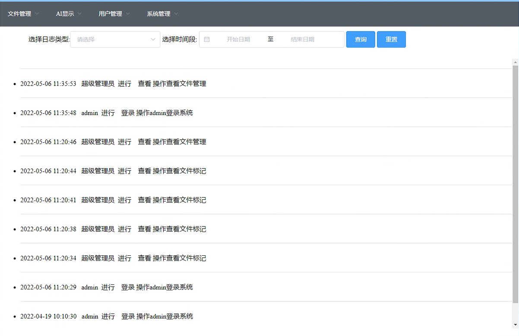This screenshot has height=336, width=519.
Task: Click the 结束日期 end date field
Action: (x=302, y=39)
